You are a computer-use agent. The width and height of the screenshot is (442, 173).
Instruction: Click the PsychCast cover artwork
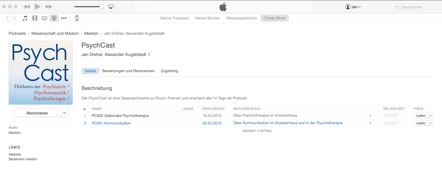41,73
